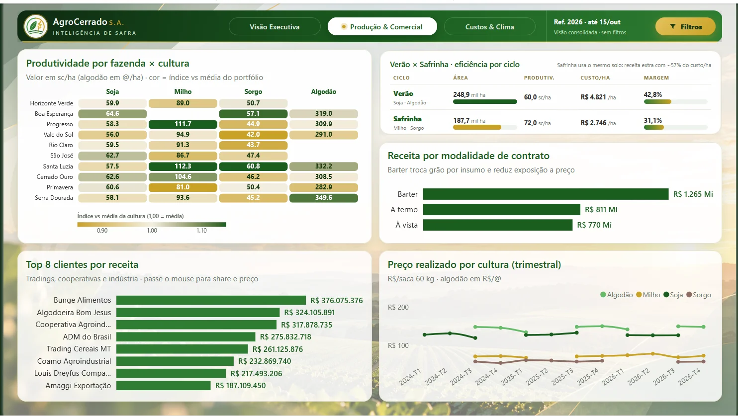This screenshot has height=416, width=738.
Task: Select Horizonte Verde Soja cell 59.9
Action: coord(112,103)
